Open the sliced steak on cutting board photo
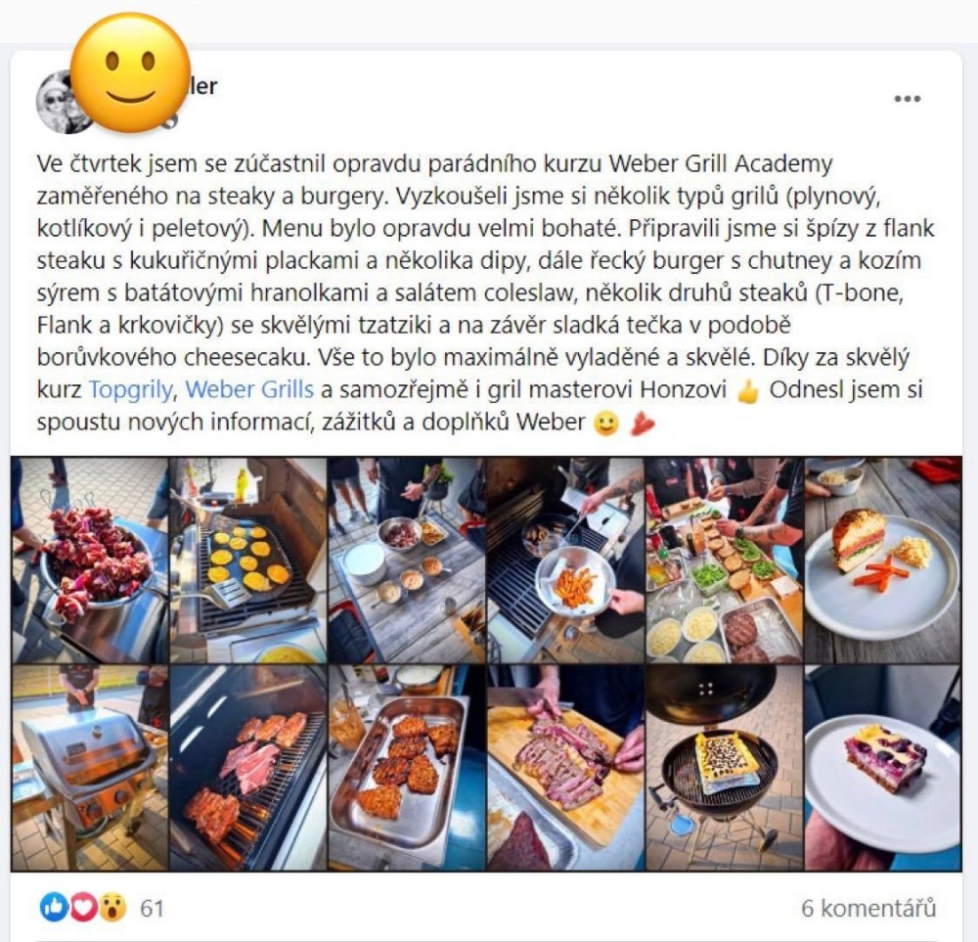This screenshot has width=978, height=942. pos(565,768)
